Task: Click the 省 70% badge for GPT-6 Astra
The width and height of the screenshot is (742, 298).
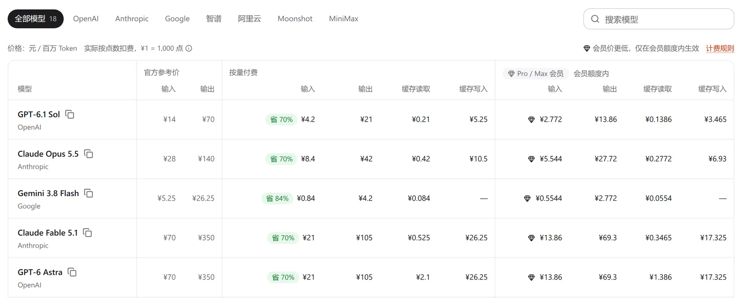Action: (x=283, y=277)
